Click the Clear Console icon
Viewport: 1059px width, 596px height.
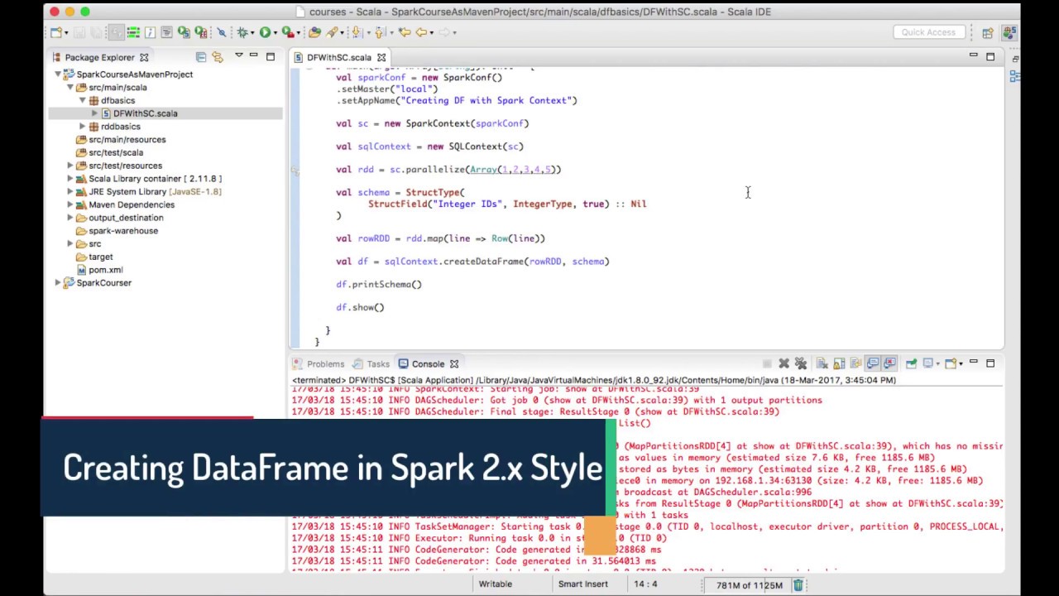(x=822, y=363)
